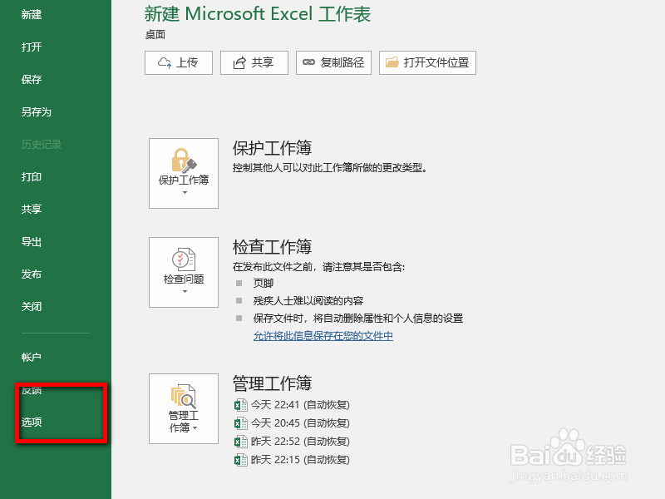665x499 pixels.
Task: Click the share arrow icon
Action: click(x=239, y=63)
